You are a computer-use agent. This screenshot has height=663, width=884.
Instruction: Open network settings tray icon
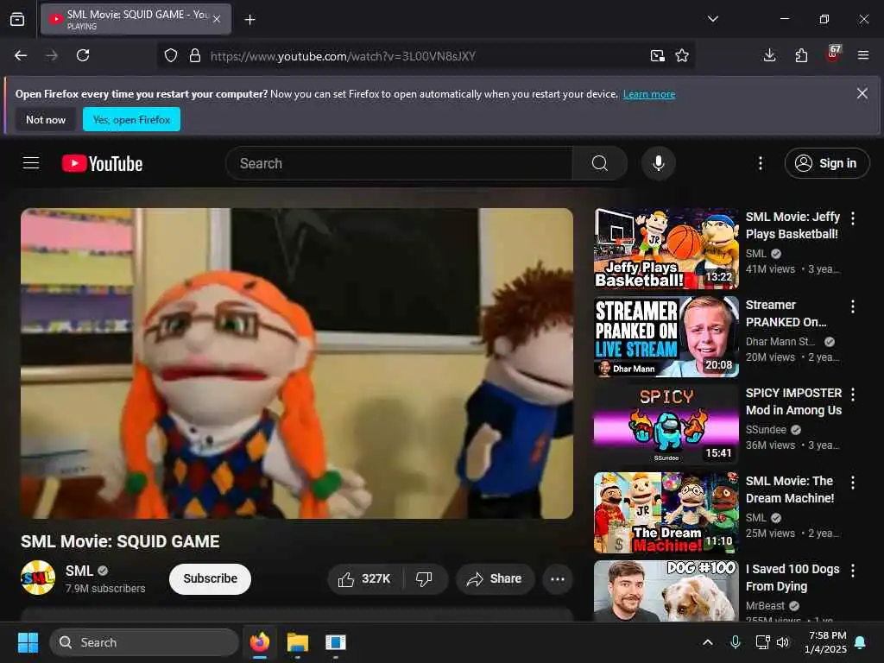coord(762,642)
